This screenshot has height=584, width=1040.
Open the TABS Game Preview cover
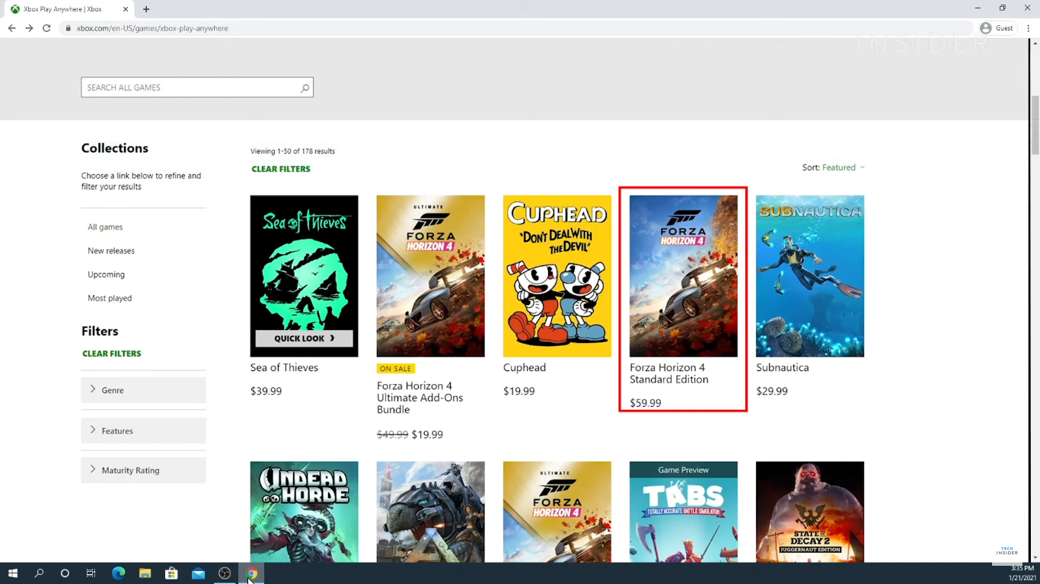[x=684, y=512]
